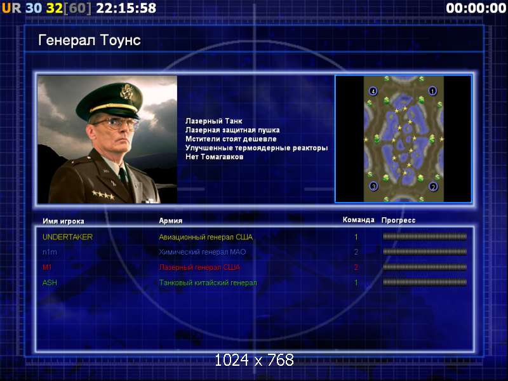This screenshot has height=381, width=508.
Task: Click the 22:15:58 clock readout
Action: (x=126, y=8)
